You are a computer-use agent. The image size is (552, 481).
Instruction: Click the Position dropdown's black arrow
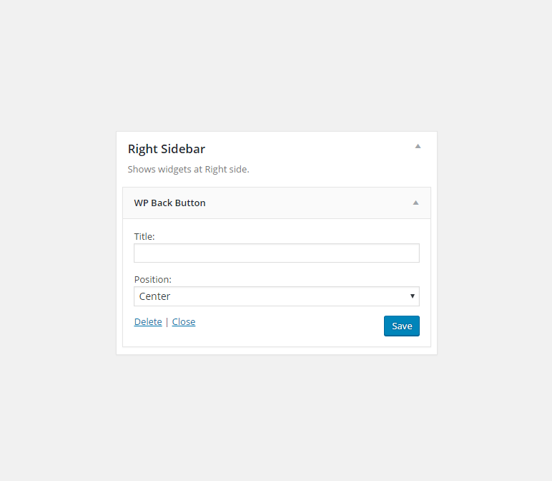(x=413, y=296)
